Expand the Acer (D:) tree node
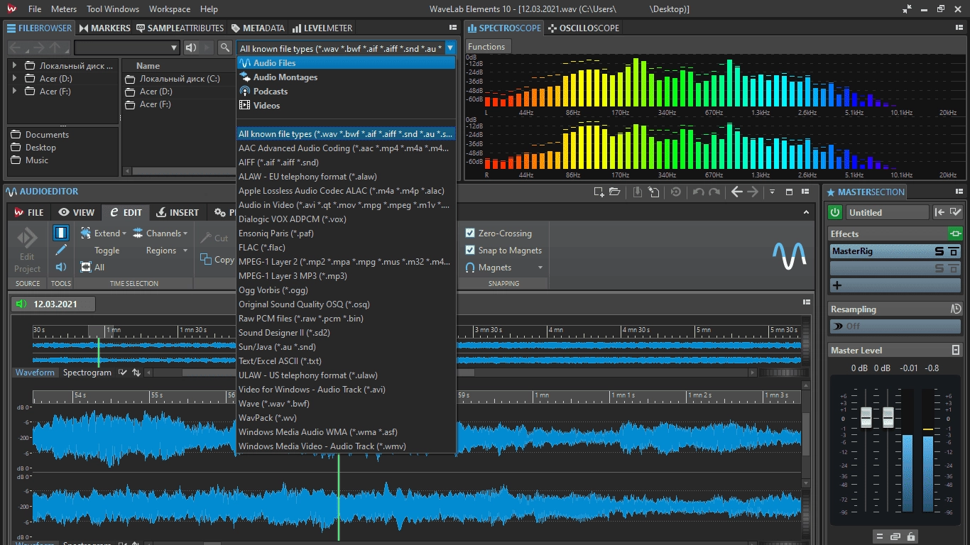970x545 pixels. (x=15, y=79)
